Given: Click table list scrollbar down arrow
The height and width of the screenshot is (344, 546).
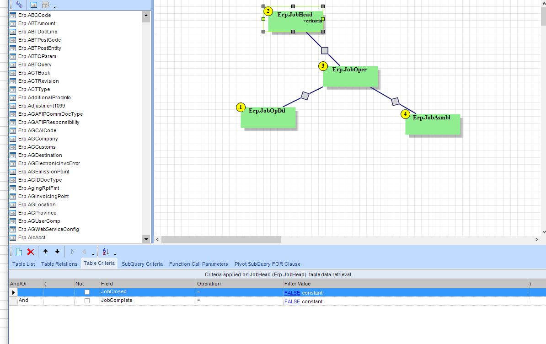Looking at the screenshot, I should click(146, 239).
